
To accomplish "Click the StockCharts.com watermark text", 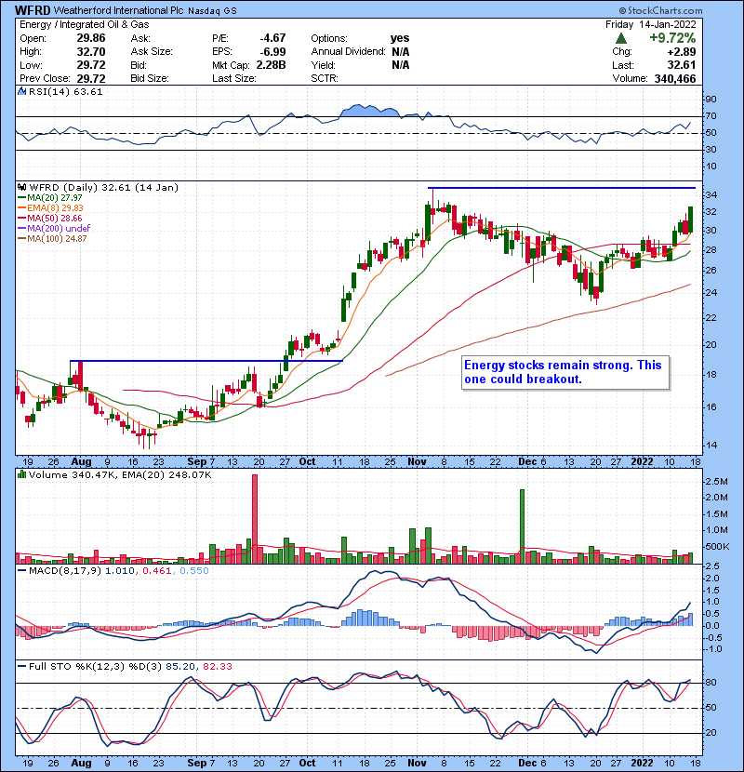I will pos(660,10).
